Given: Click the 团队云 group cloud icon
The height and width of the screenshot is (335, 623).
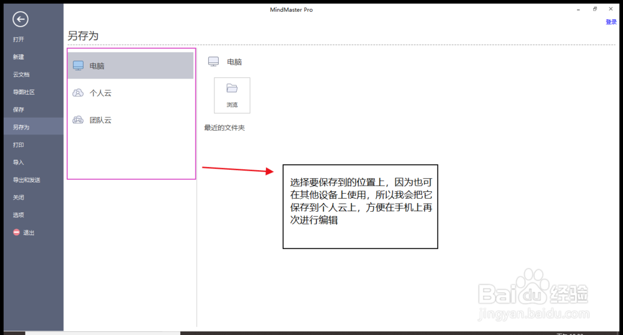Looking at the screenshot, I should pyautogui.click(x=78, y=120).
